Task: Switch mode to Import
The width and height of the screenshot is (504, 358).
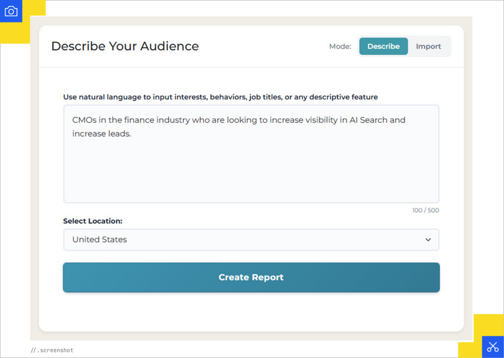Action: pyautogui.click(x=428, y=46)
